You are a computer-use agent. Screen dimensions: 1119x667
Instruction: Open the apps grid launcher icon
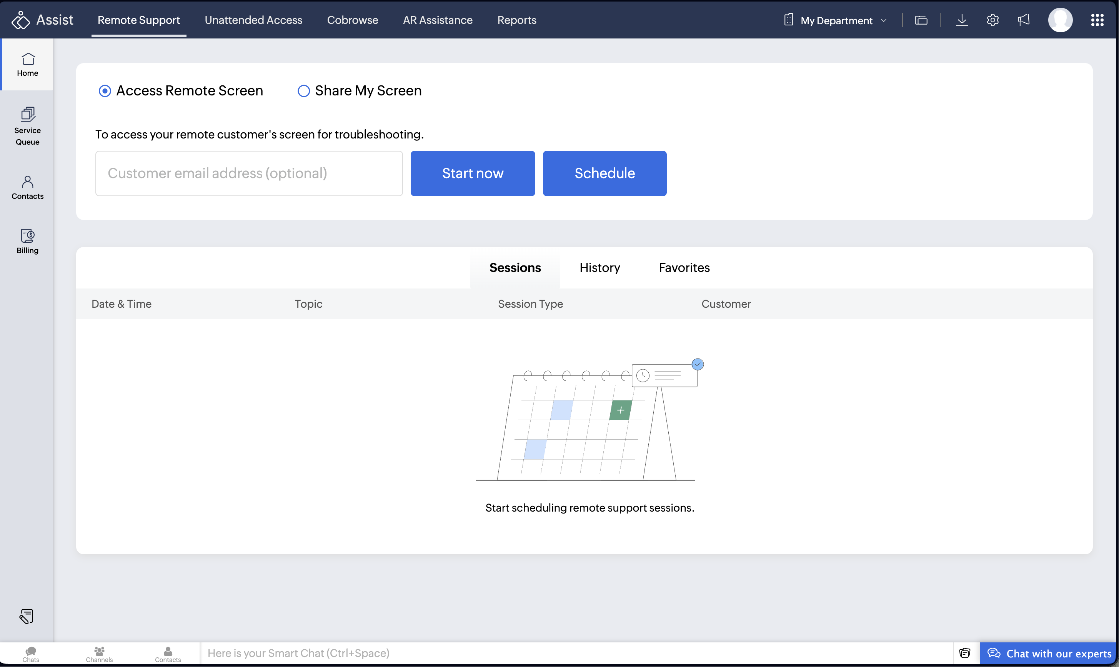[1097, 20]
